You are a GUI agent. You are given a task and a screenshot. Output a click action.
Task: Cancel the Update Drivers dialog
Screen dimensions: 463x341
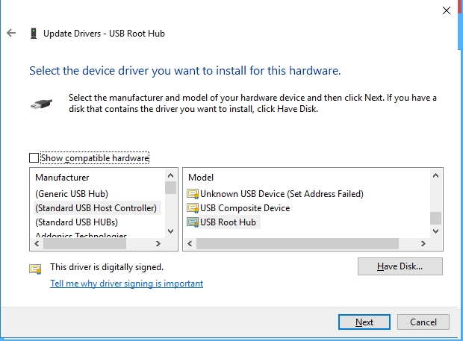coord(423,322)
